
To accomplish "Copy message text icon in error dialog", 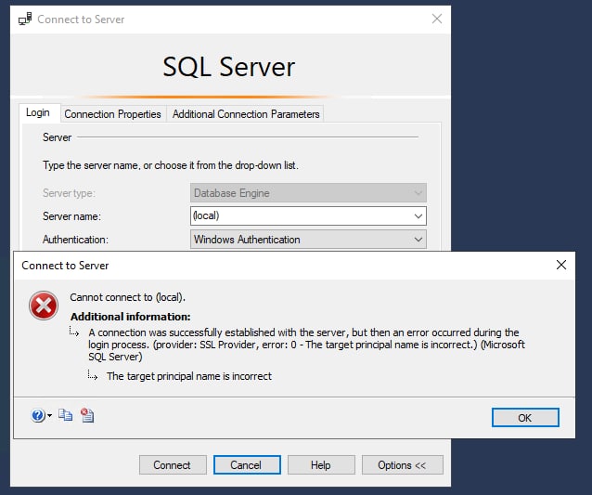I will click(65, 415).
